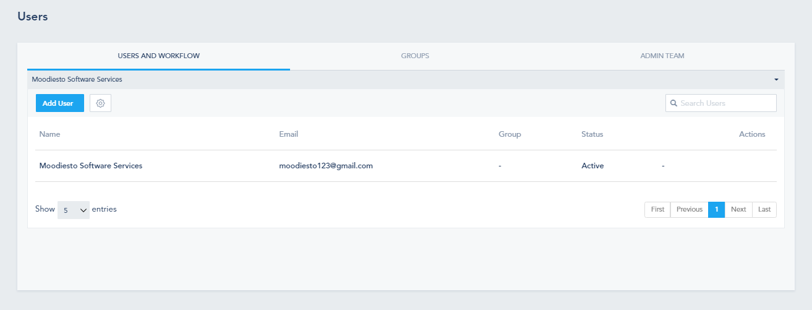This screenshot has width=812, height=310.
Task: Switch to the Groups tab
Action: coord(415,56)
